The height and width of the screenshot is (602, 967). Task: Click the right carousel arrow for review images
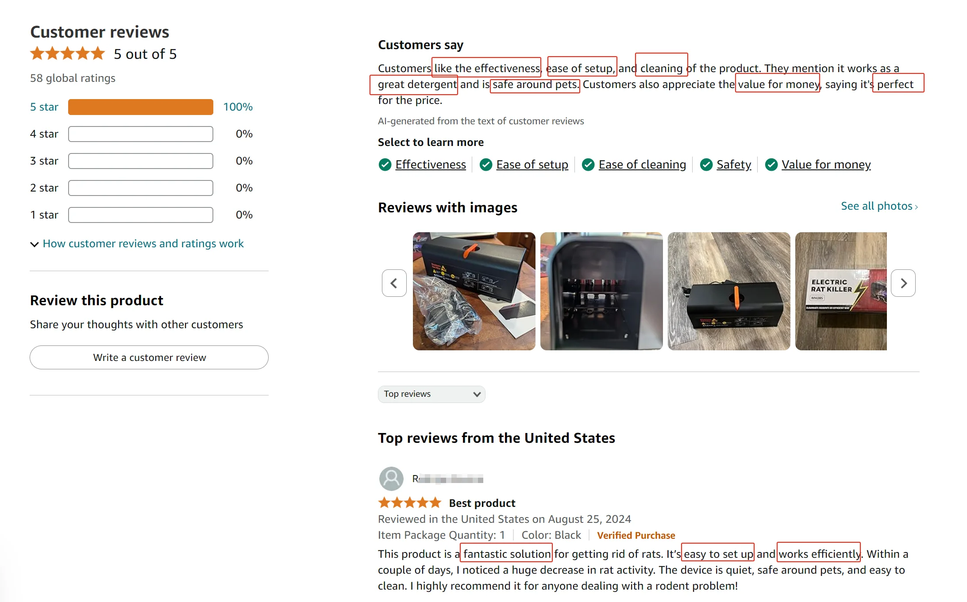pyautogui.click(x=903, y=283)
